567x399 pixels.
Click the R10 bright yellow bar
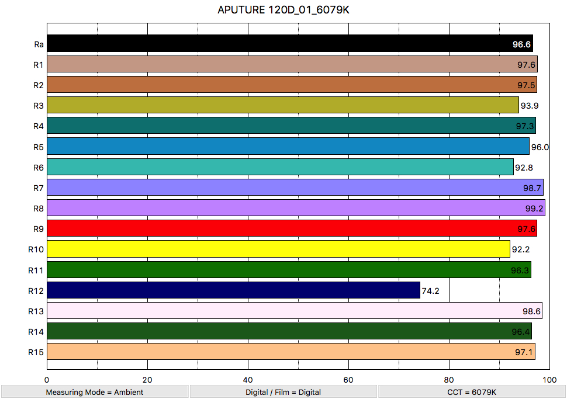(278, 249)
